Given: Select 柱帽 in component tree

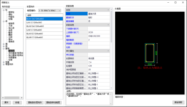Looking at the screenshot, I should (10, 19).
